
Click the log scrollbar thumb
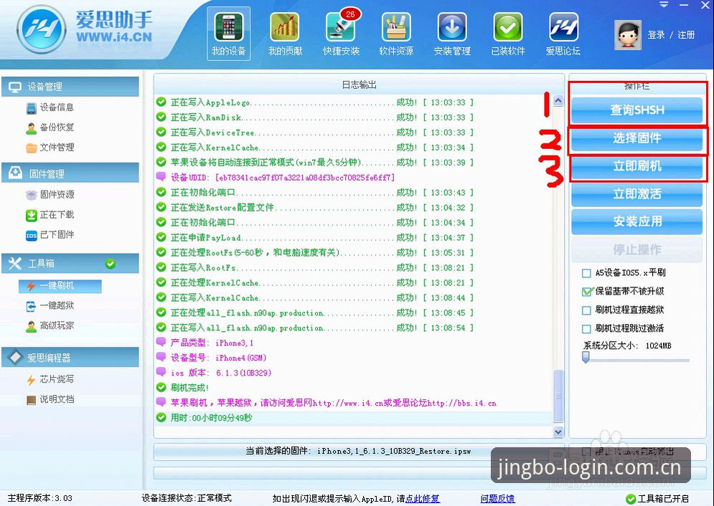pyautogui.click(x=558, y=396)
